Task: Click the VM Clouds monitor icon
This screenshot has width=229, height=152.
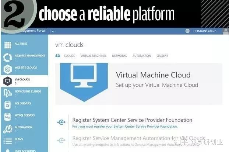Action: point(7,81)
